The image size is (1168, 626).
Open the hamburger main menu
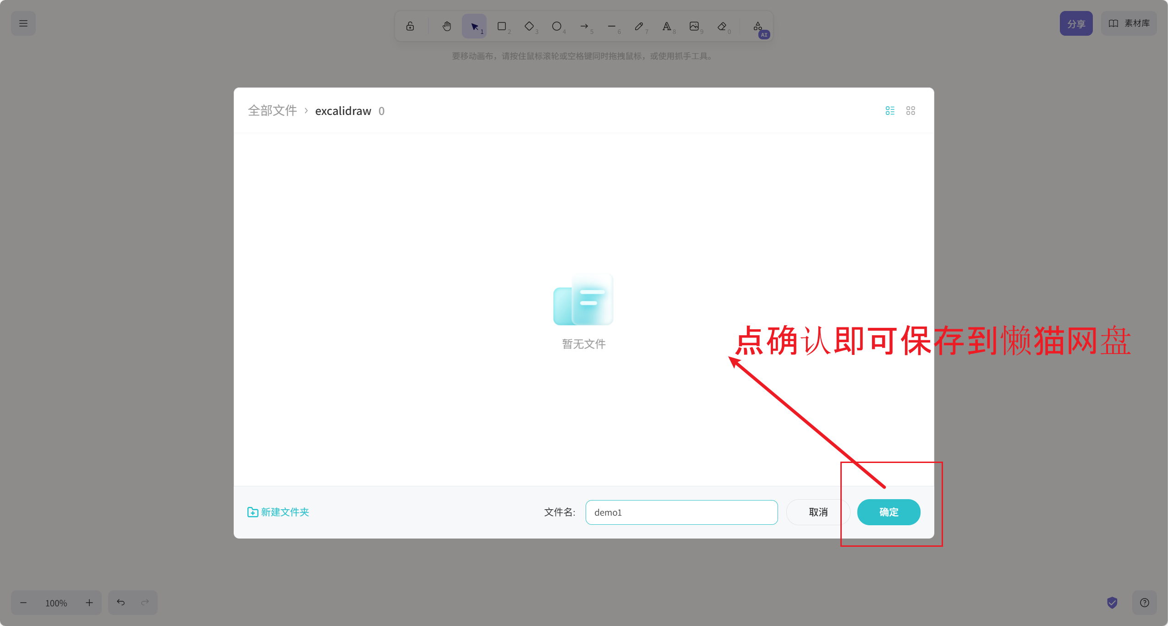[x=23, y=23]
